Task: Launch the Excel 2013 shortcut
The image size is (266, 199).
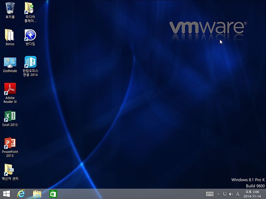Action: click(10, 118)
